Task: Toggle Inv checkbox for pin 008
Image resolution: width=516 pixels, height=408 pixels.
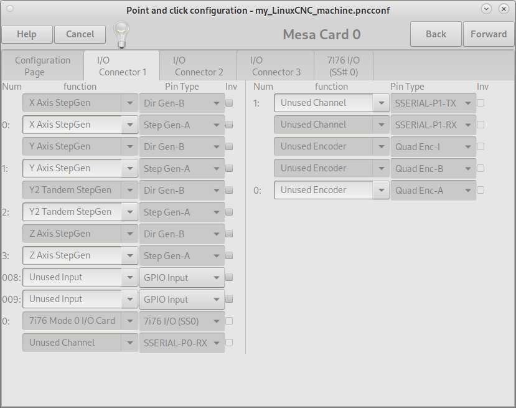Action: pyautogui.click(x=229, y=277)
